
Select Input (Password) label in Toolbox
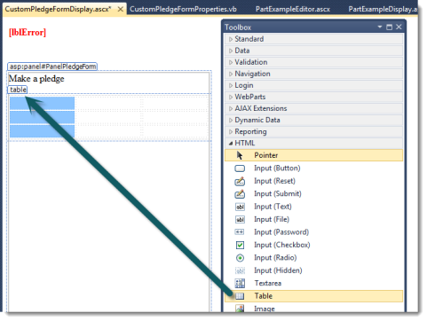tap(281, 232)
